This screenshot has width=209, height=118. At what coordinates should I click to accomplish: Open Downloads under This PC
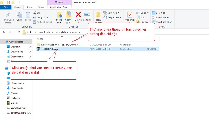click(17, 88)
